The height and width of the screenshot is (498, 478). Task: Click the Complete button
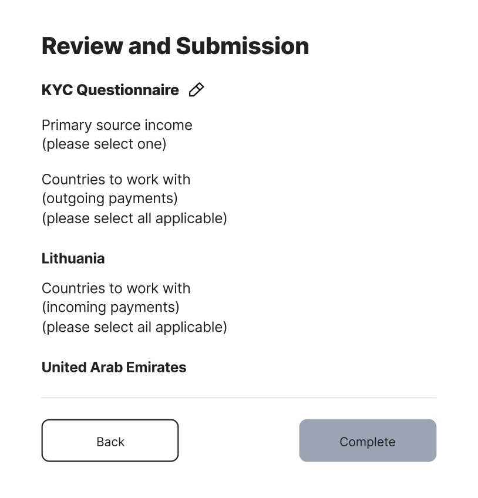coord(368,441)
